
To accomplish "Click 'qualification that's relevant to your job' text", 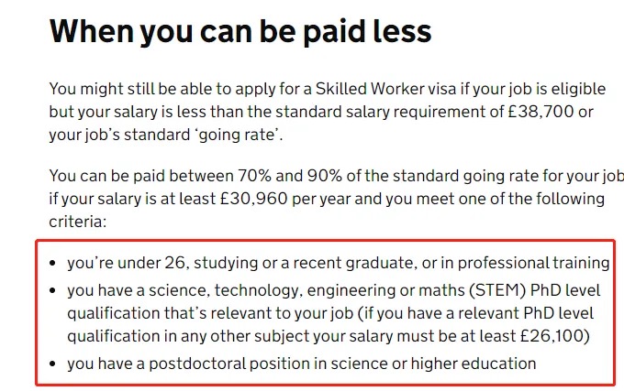I will 210,313.
